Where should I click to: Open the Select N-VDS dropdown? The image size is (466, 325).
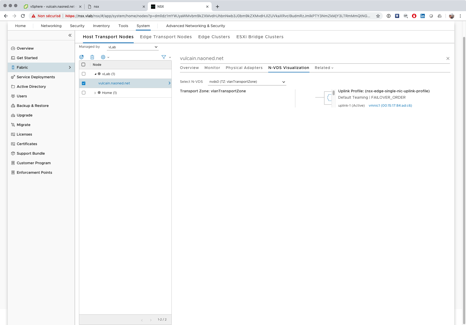click(x=247, y=82)
